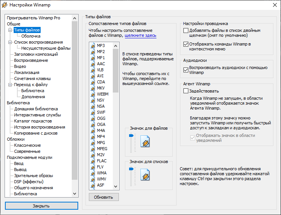Select Домашняя библиотека in the tree
The height and width of the screenshot is (215, 281).
(x=36, y=109)
